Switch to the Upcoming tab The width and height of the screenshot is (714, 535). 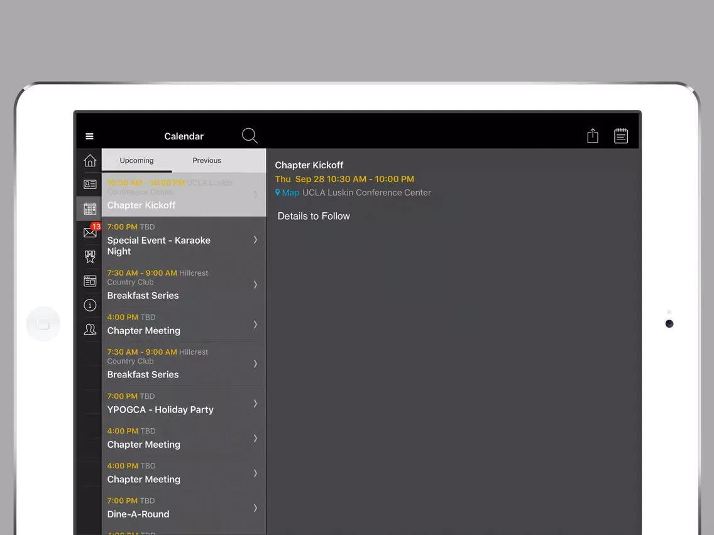click(136, 161)
